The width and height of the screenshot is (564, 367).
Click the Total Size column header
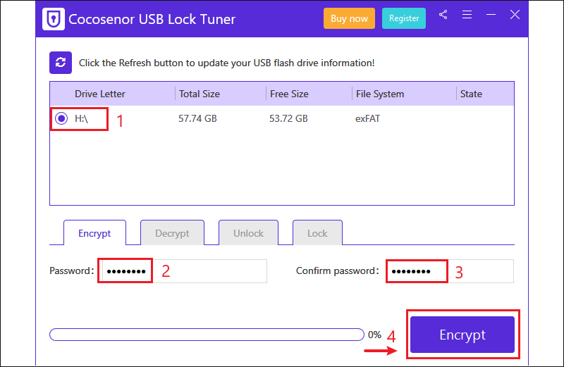pyautogui.click(x=200, y=94)
